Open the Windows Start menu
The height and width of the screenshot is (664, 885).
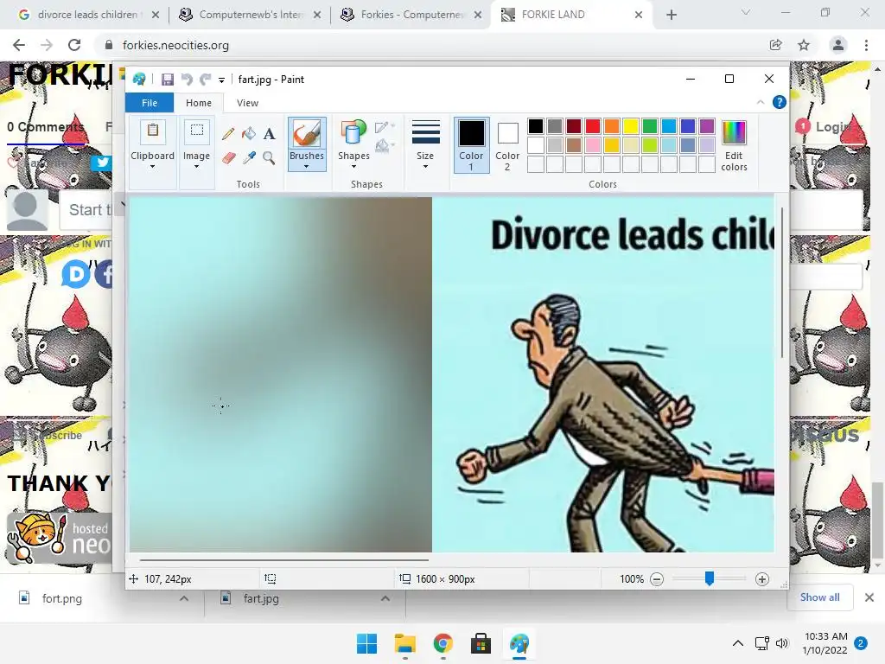point(366,643)
